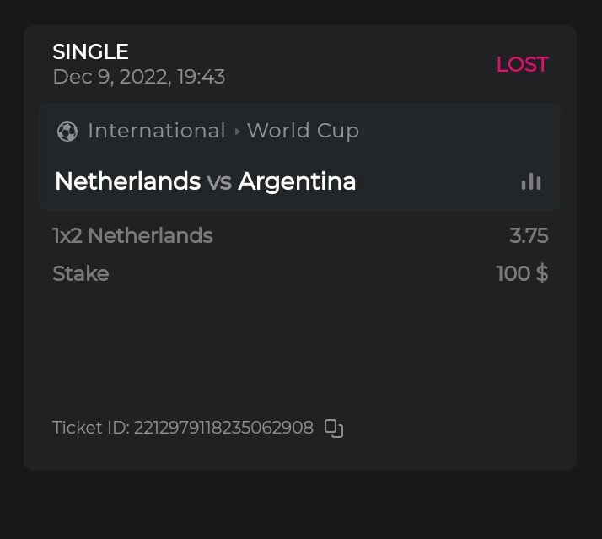Select the Argentina team name
This screenshot has width=602, height=539.
[297, 181]
